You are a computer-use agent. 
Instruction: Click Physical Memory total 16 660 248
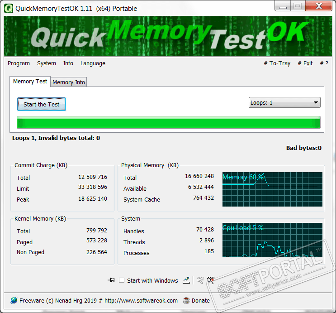point(199,176)
